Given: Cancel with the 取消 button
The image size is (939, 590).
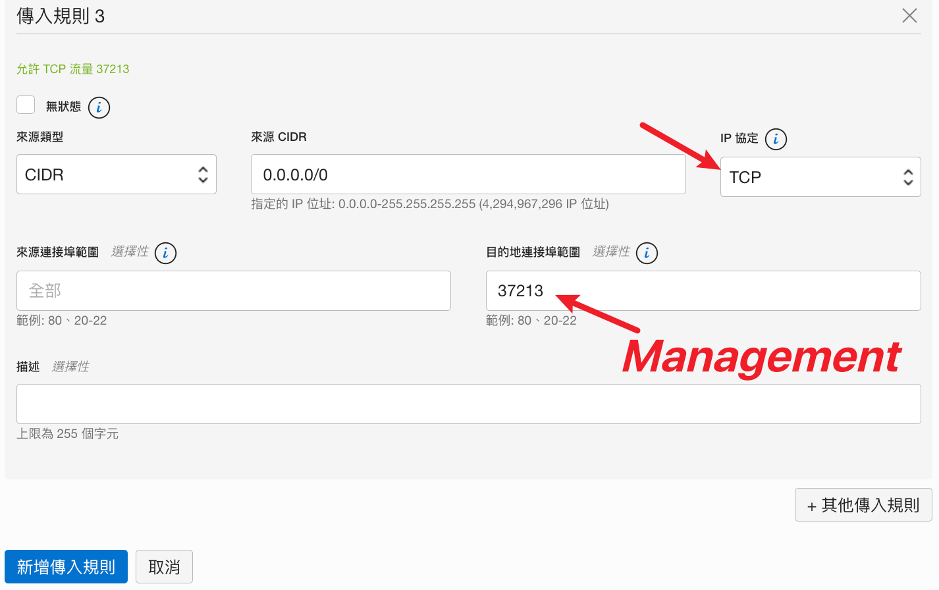Looking at the screenshot, I should click(164, 567).
